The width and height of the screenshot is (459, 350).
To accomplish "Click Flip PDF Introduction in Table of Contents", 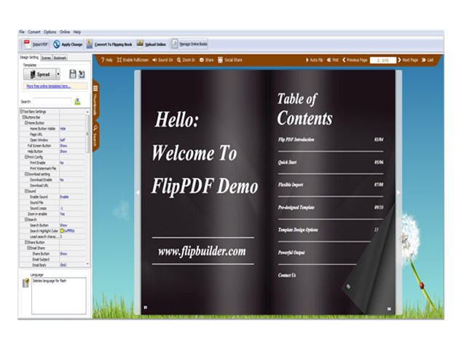I will click(296, 139).
